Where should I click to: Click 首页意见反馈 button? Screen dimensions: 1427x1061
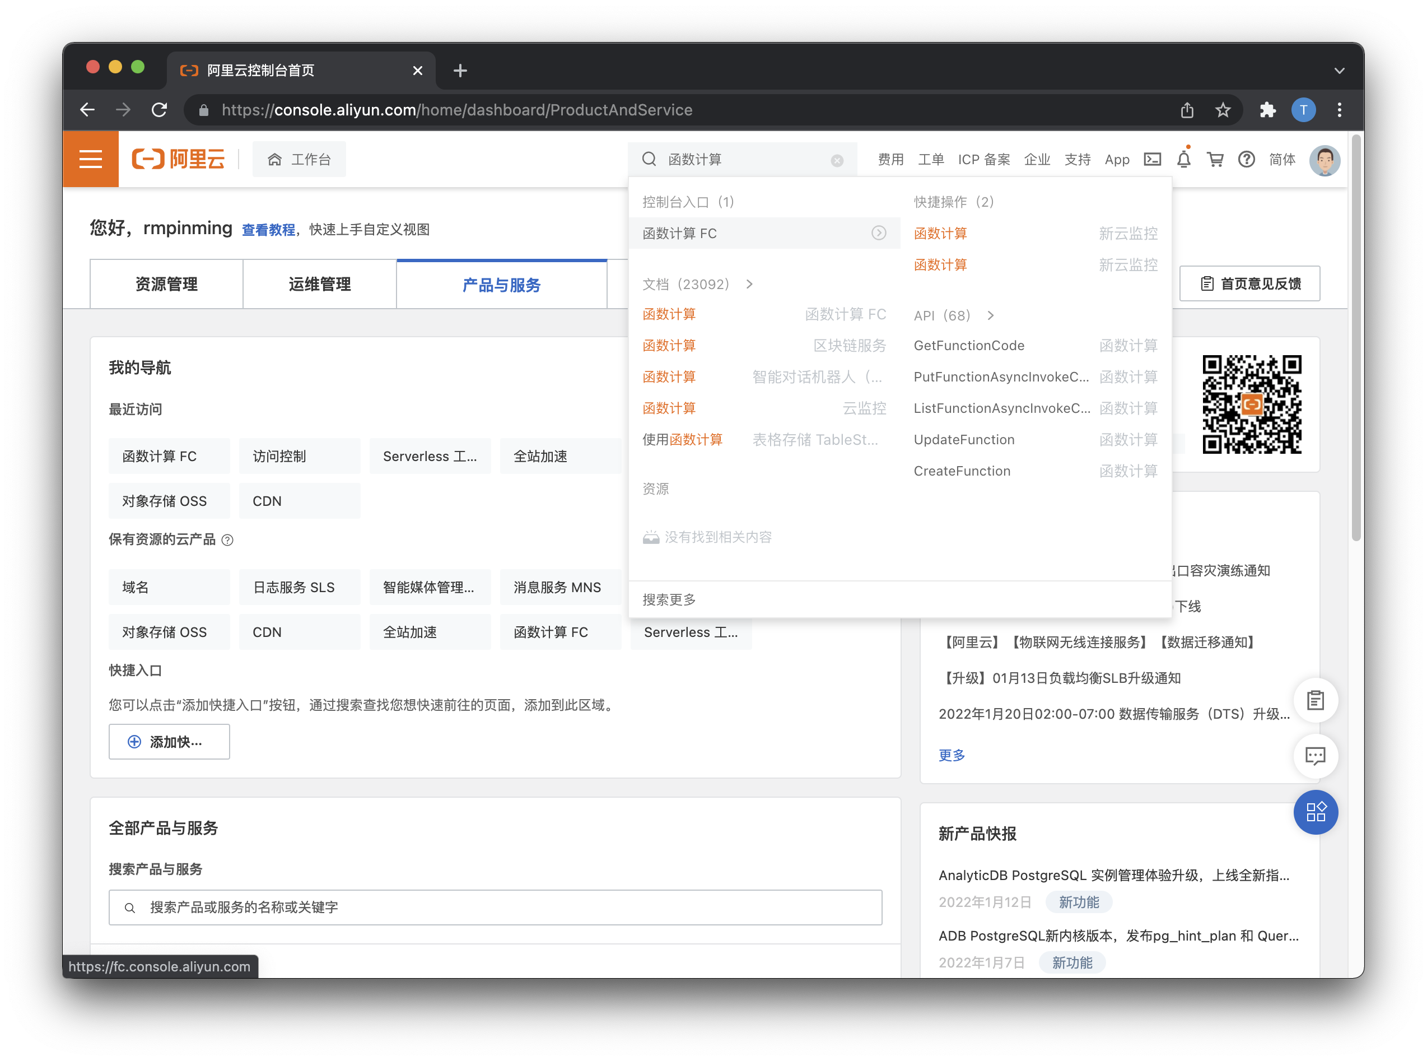click(1249, 283)
